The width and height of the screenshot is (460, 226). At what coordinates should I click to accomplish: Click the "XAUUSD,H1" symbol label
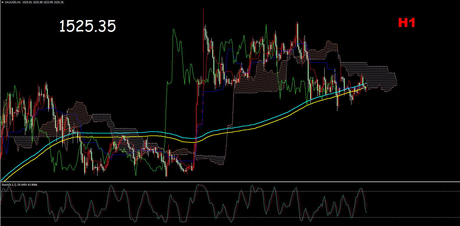[13, 2]
